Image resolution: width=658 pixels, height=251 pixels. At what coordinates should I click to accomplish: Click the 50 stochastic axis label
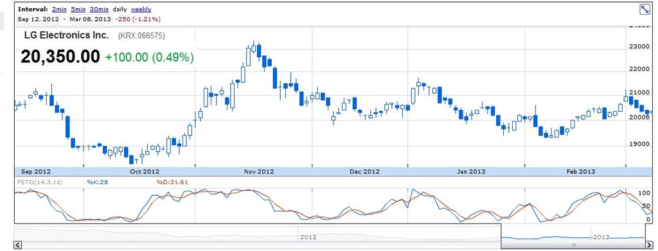click(x=646, y=206)
